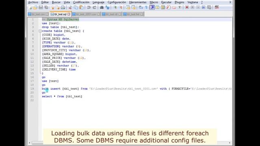Switch to the tbl_test.csv tab
The height and width of the screenshot is (146, 260).
click(38, 14)
